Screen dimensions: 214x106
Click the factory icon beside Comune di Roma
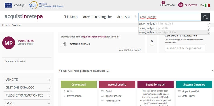pyautogui.click(x=64, y=44)
